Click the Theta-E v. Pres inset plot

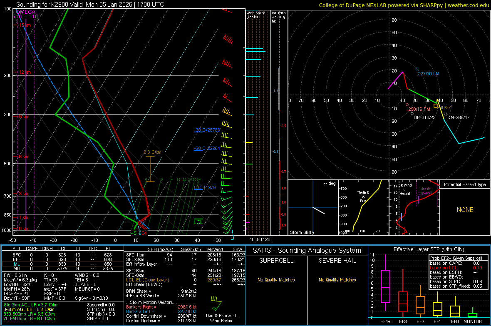point(363,207)
